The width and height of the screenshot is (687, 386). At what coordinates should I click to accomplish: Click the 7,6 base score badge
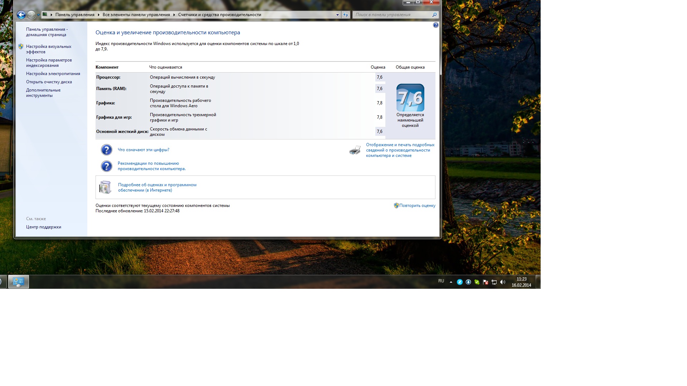tap(410, 98)
